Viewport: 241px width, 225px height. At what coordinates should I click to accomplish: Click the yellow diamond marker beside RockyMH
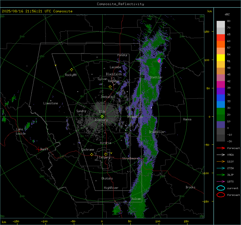point(71,70)
